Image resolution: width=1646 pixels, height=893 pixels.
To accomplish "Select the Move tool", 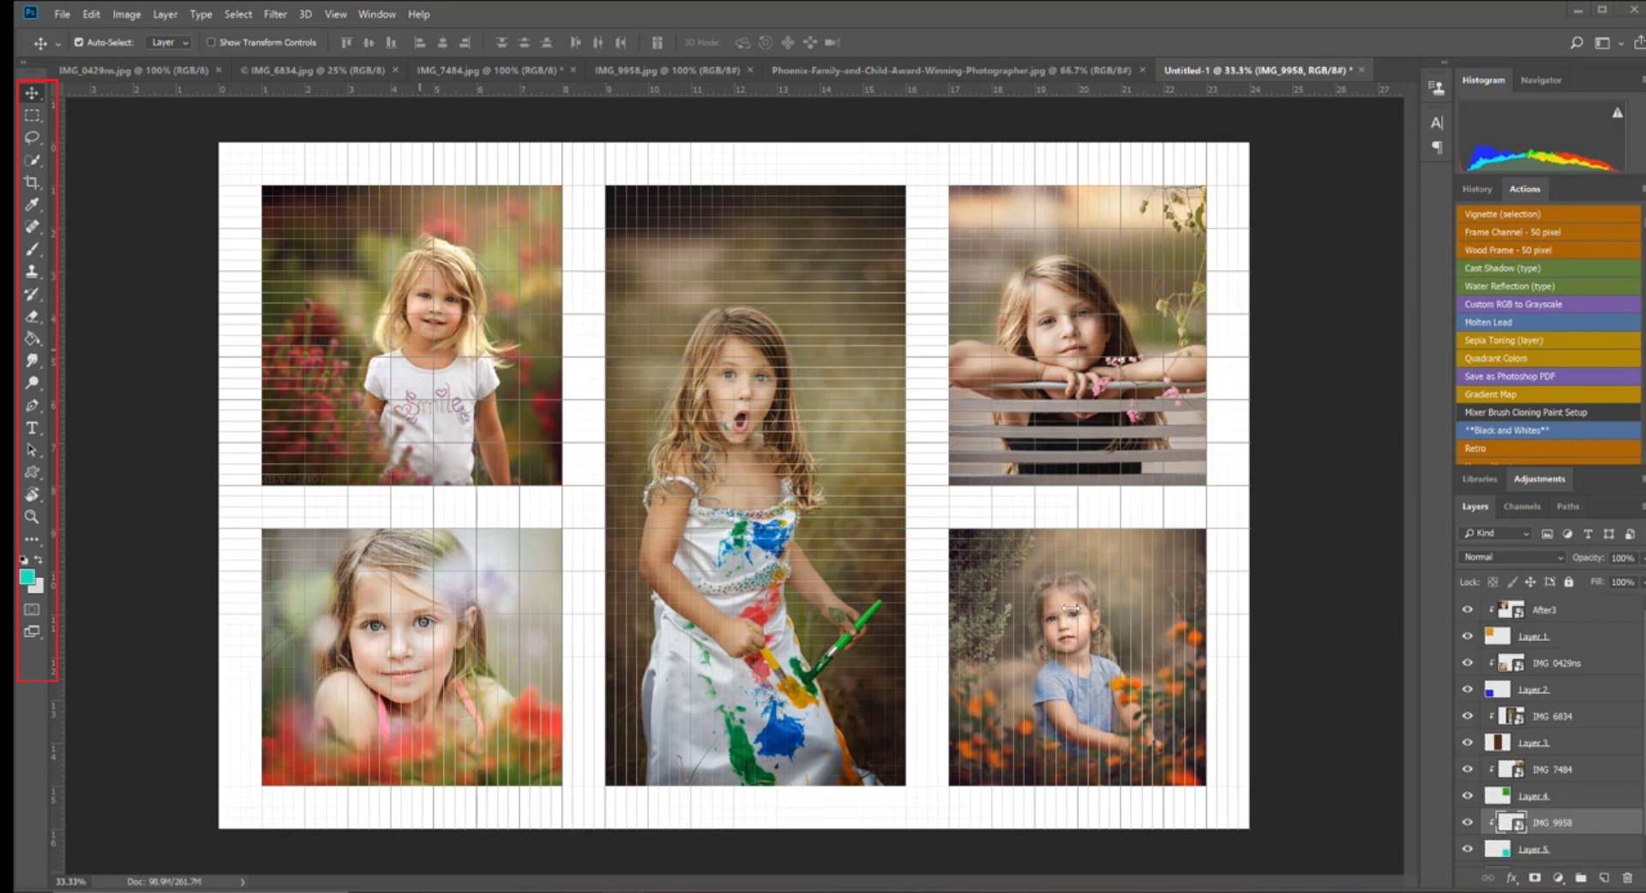I will (x=32, y=93).
